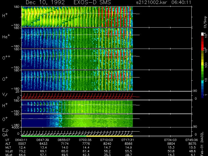Click the date title 'Dec 10, 1992'
Screen dimensions: 208x156
45,2
